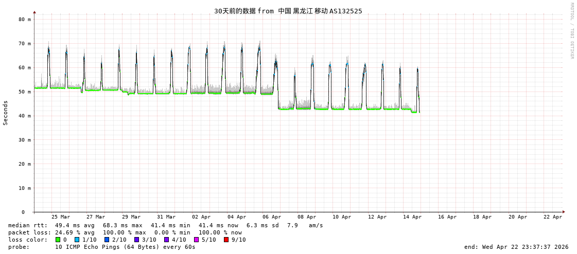Click the purple 3/10 loss swatch
577x254 pixels.
click(136, 240)
